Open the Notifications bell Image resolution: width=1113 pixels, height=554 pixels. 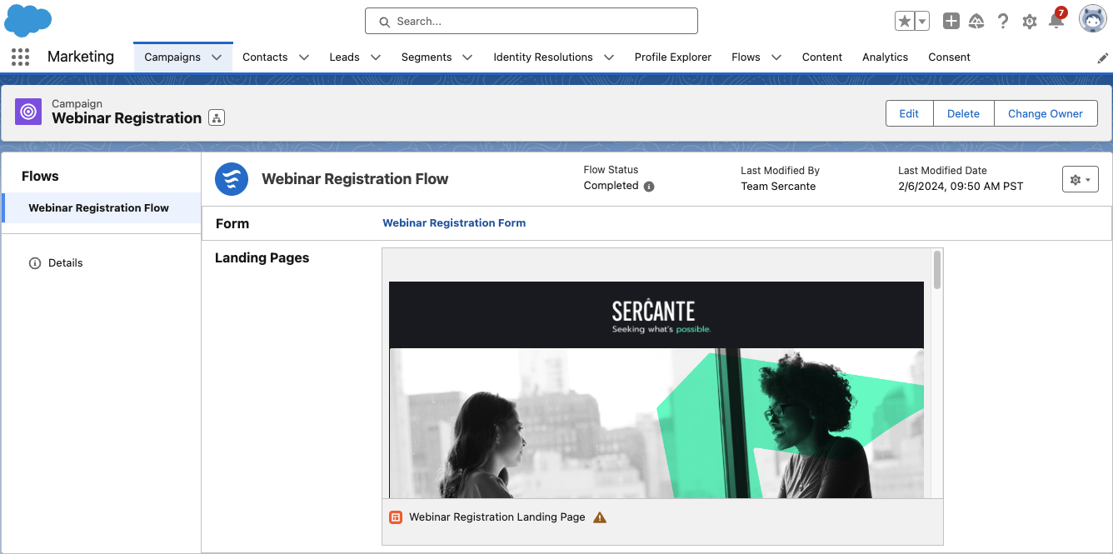click(x=1056, y=21)
